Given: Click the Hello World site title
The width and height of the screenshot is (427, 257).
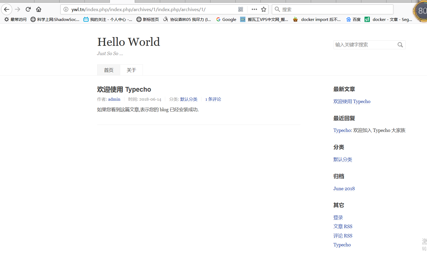Looking at the screenshot, I should click(129, 42).
